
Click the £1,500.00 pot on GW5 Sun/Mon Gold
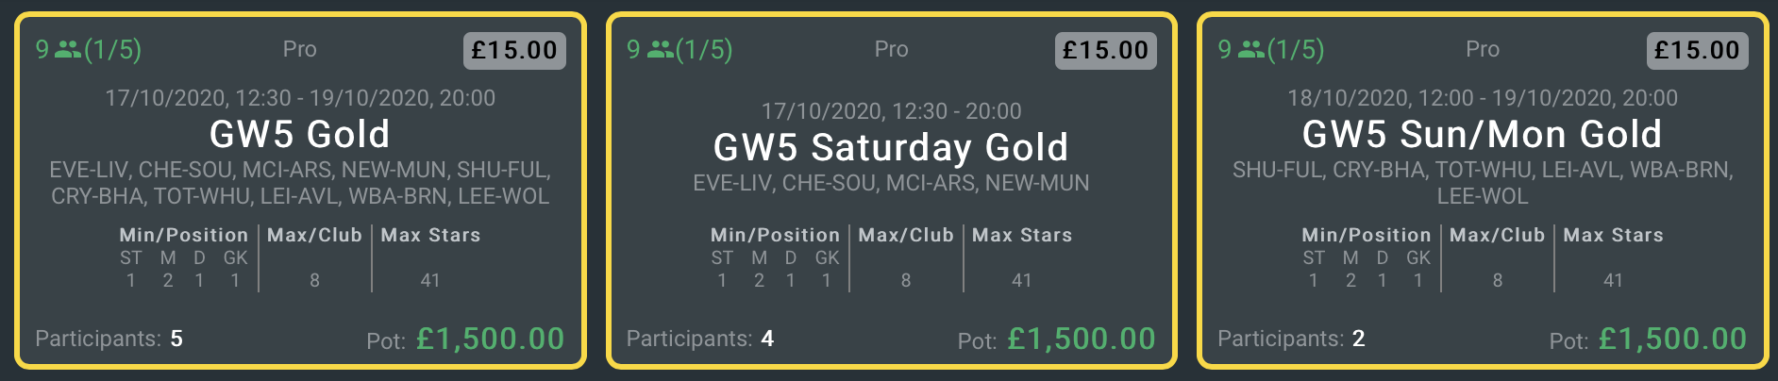pos(1672,339)
